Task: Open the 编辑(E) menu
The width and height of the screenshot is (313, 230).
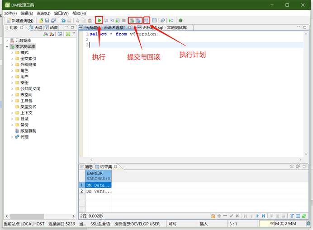Action: (27, 14)
